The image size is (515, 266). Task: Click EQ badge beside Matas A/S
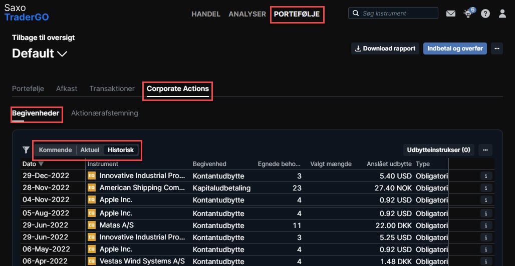pos(92,225)
